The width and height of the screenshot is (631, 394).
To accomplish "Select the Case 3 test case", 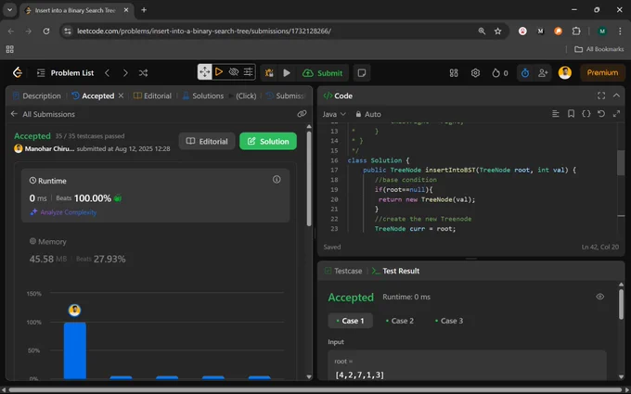I will [449, 321].
